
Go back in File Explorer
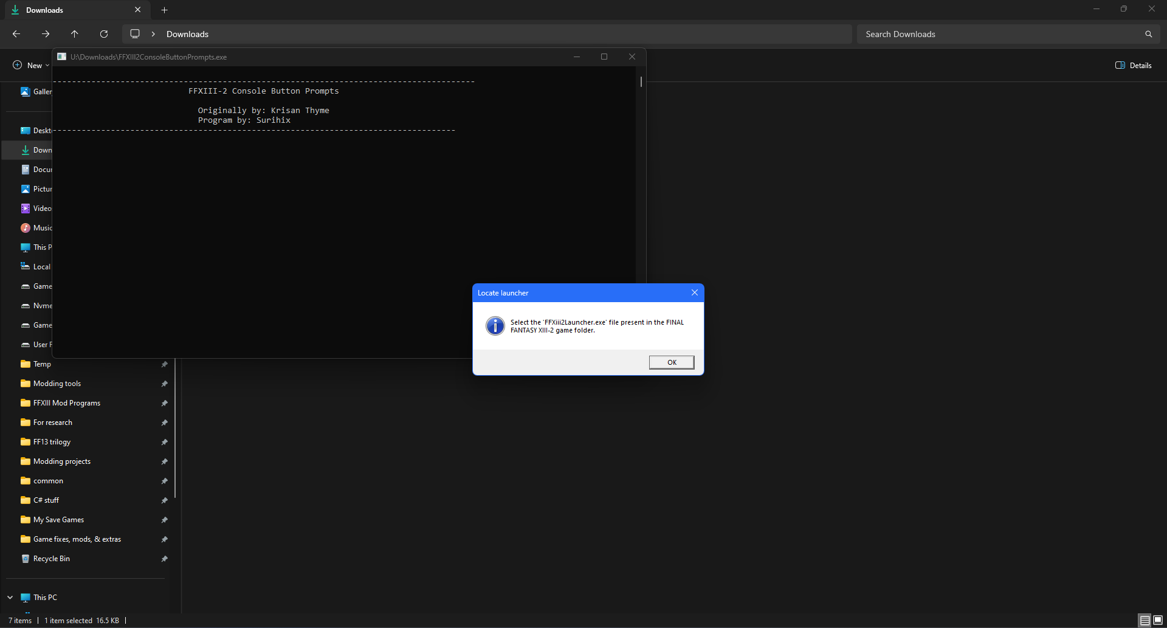[16, 34]
